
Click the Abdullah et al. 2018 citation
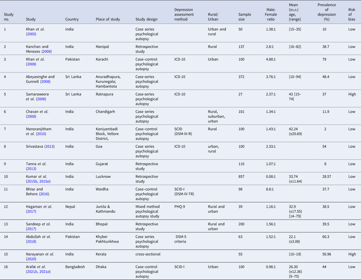[31, 242]
